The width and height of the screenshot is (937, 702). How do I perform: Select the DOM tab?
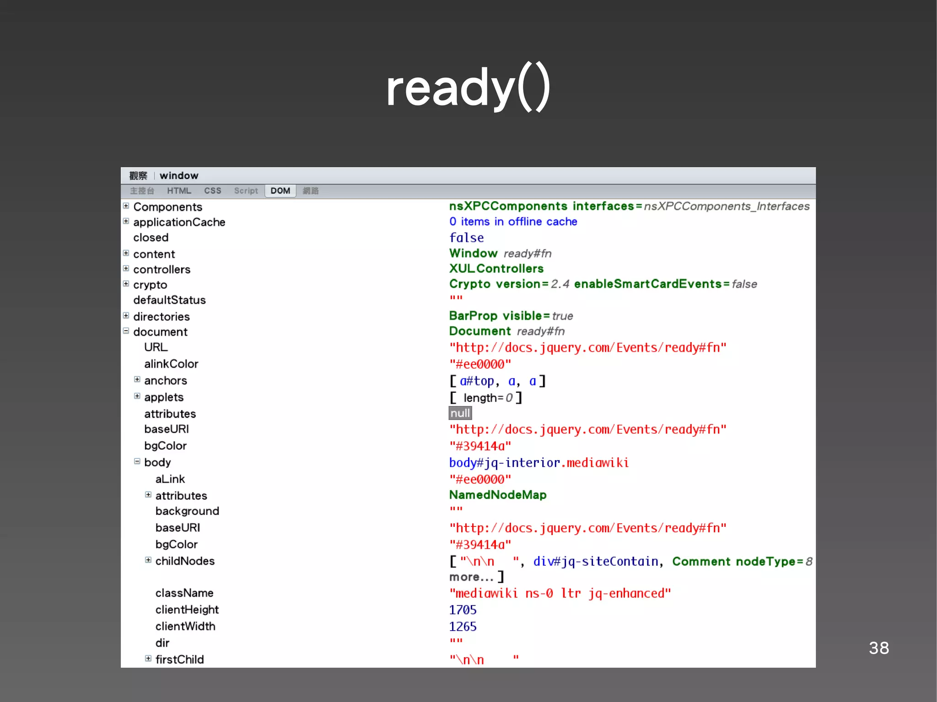(x=280, y=191)
